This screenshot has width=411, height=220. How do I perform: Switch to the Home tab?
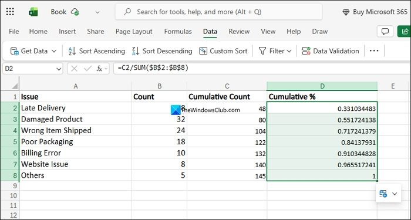click(x=38, y=32)
